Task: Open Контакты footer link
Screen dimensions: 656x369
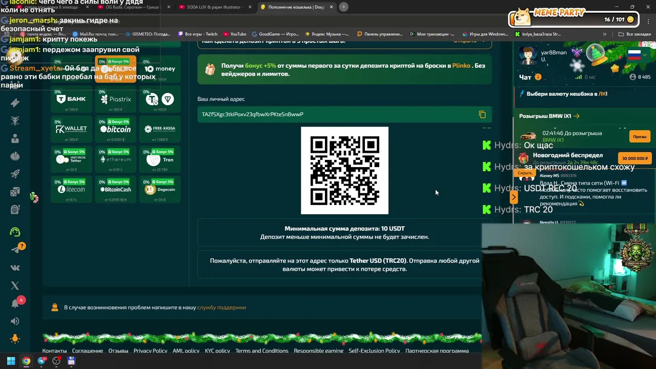Action: click(54, 351)
